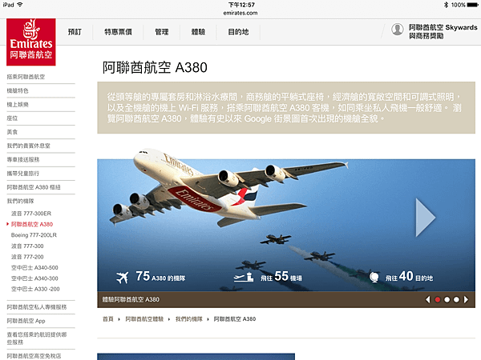The height and width of the screenshot is (360, 481).
Task: Open 搭乘阿聯酋航空 in sidebar
Action: point(26,77)
